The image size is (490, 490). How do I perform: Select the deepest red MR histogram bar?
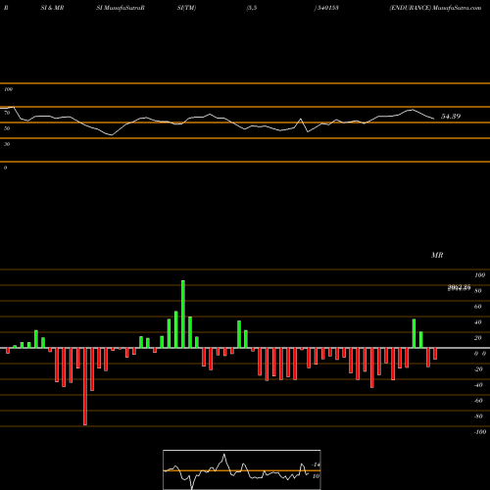[x=85, y=386]
